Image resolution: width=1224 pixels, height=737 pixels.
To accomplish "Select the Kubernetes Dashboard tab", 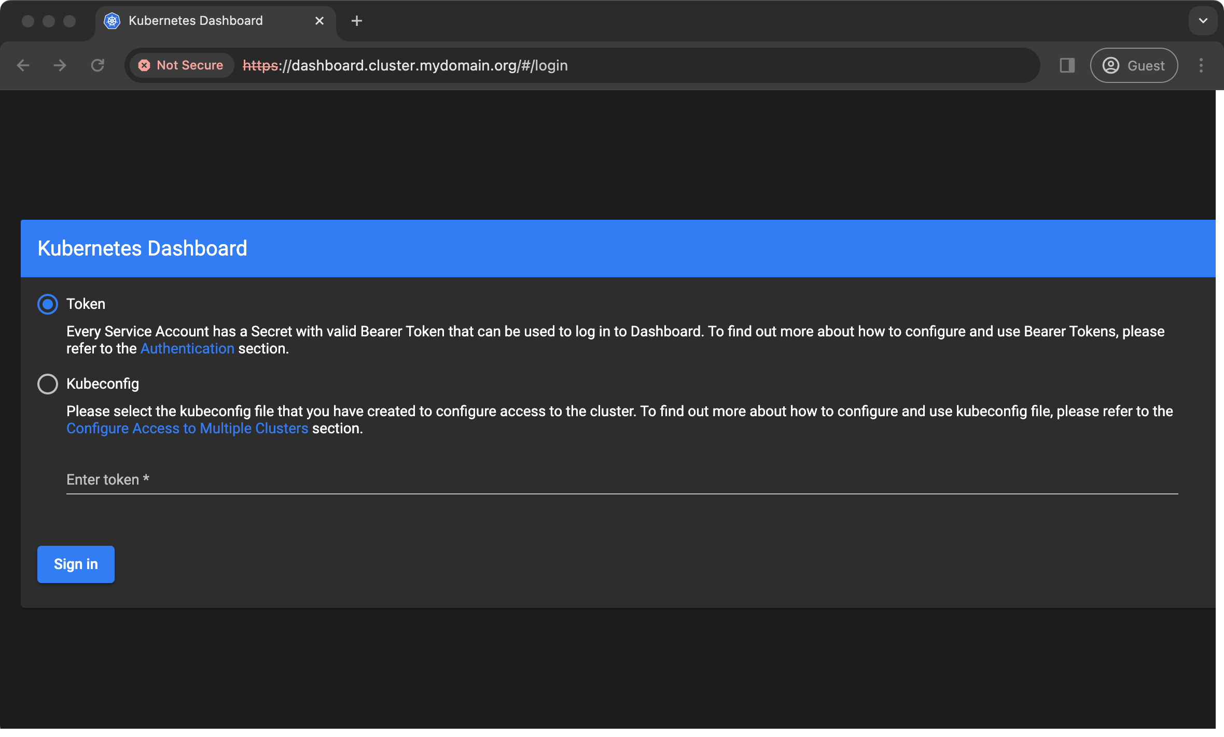I will click(x=216, y=21).
